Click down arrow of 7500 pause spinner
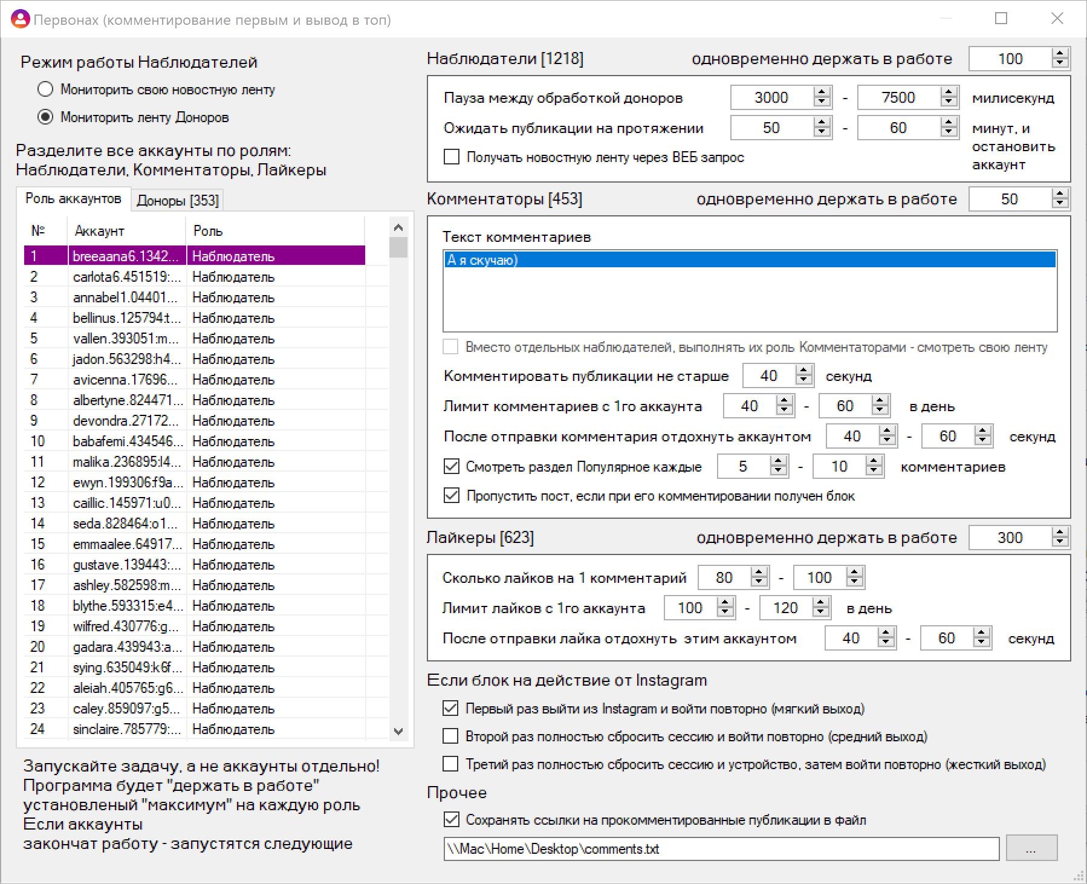The height and width of the screenshot is (884, 1087). pyautogui.click(x=949, y=103)
